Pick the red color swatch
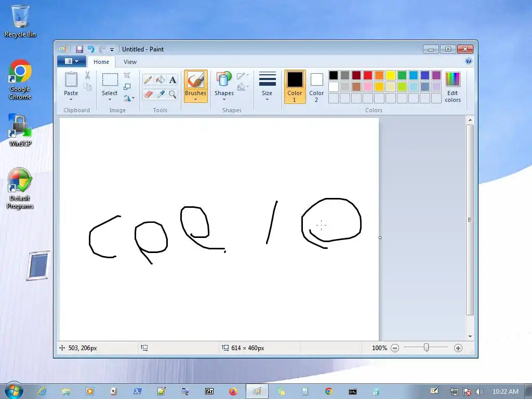 point(368,75)
